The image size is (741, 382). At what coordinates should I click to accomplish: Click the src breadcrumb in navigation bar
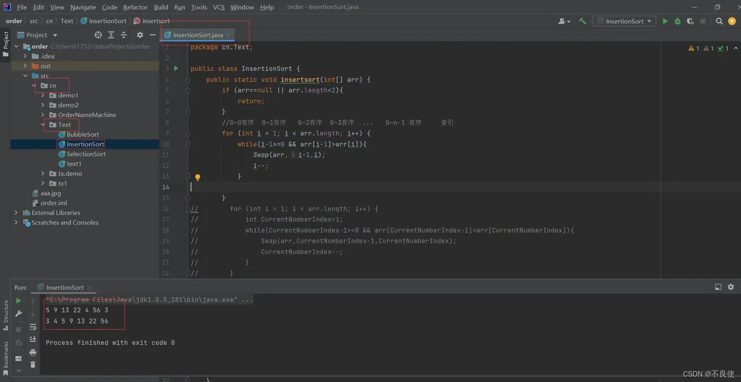pyautogui.click(x=34, y=21)
